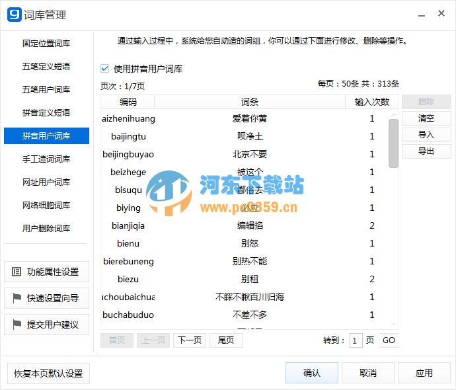Click the flag icon on 提交用户建议
Viewport: 456px width, 390px height.
click(17, 325)
